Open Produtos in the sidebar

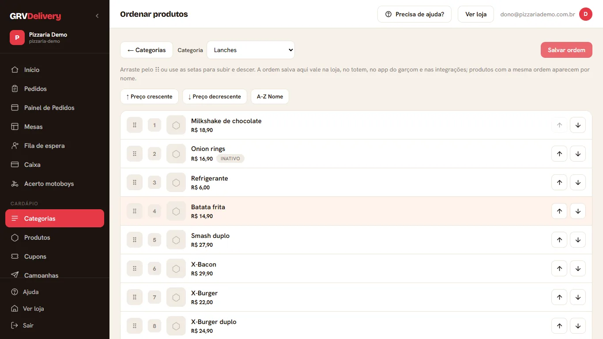click(55, 237)
